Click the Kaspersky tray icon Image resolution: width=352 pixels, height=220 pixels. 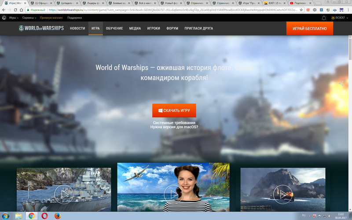tap(315, 216)
